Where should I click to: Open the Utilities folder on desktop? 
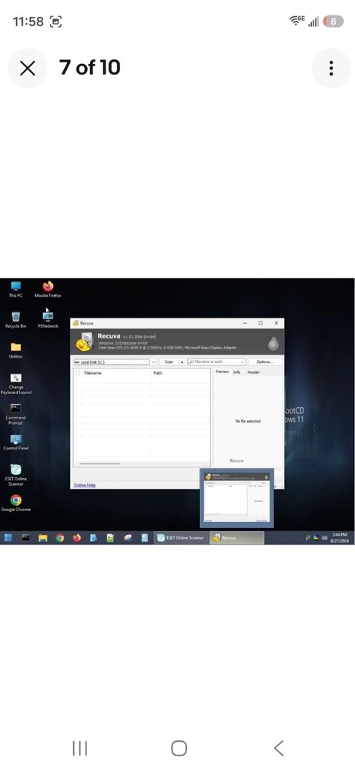point(15,350)
